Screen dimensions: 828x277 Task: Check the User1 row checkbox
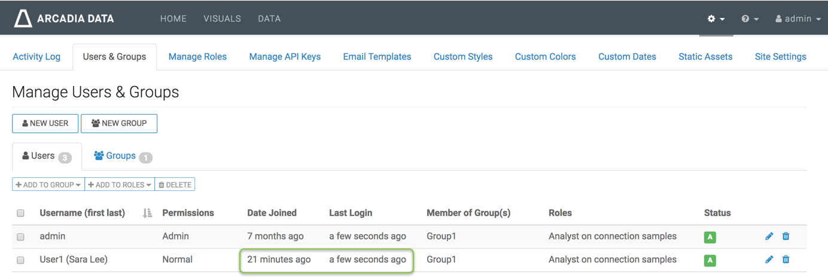pos(21,260)
